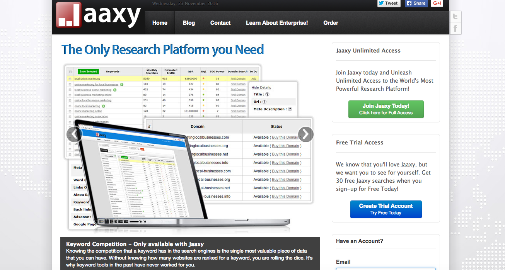Advance the slideshow with the right arrow
This screenshot has width=505, height=270.
(x=305, y=134)
